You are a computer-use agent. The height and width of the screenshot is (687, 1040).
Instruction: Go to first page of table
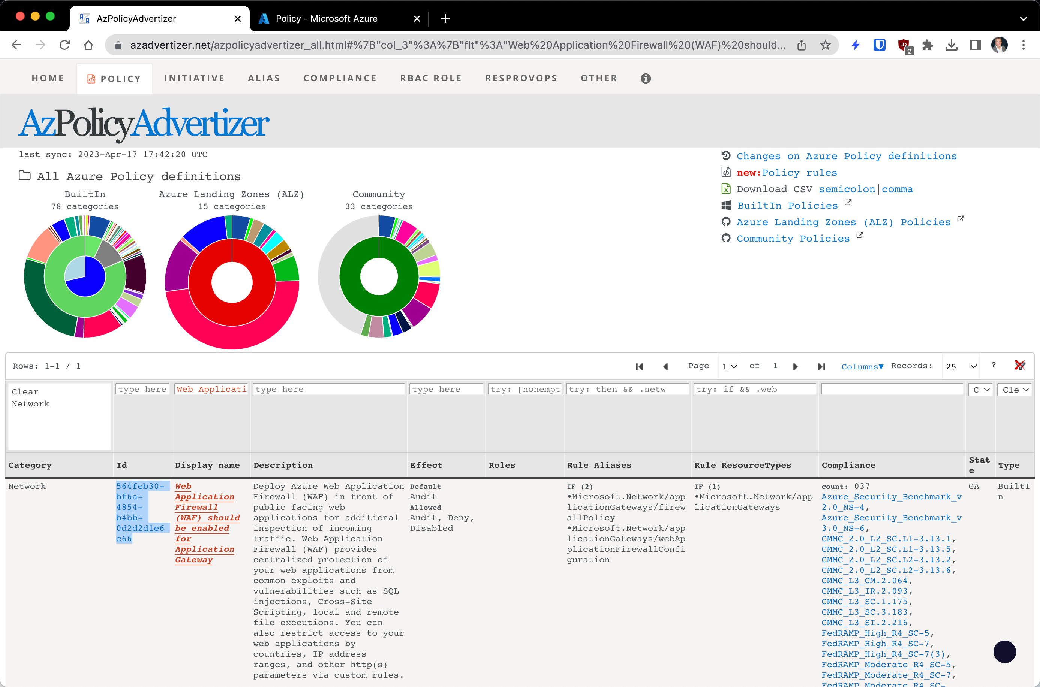pos(639,366)
